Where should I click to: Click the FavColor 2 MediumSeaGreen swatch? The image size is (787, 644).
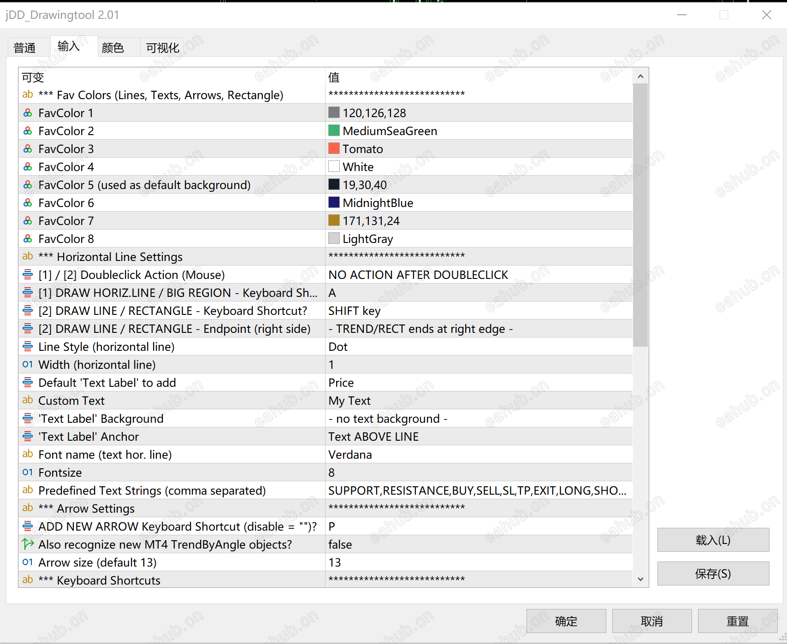(x=334, y=130)
